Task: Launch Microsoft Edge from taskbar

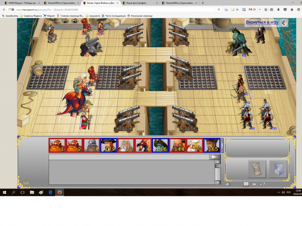Action: pyautogui.click(x=50, y=193)
